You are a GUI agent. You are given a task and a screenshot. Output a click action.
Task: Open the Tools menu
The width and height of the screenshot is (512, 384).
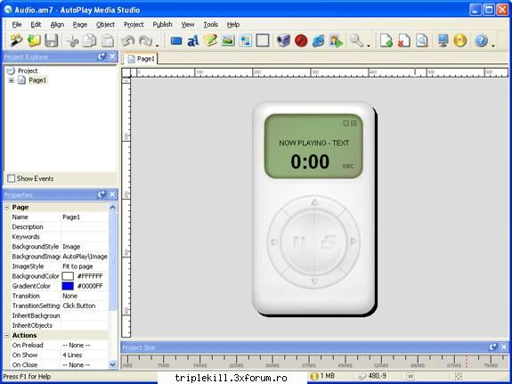211,25
